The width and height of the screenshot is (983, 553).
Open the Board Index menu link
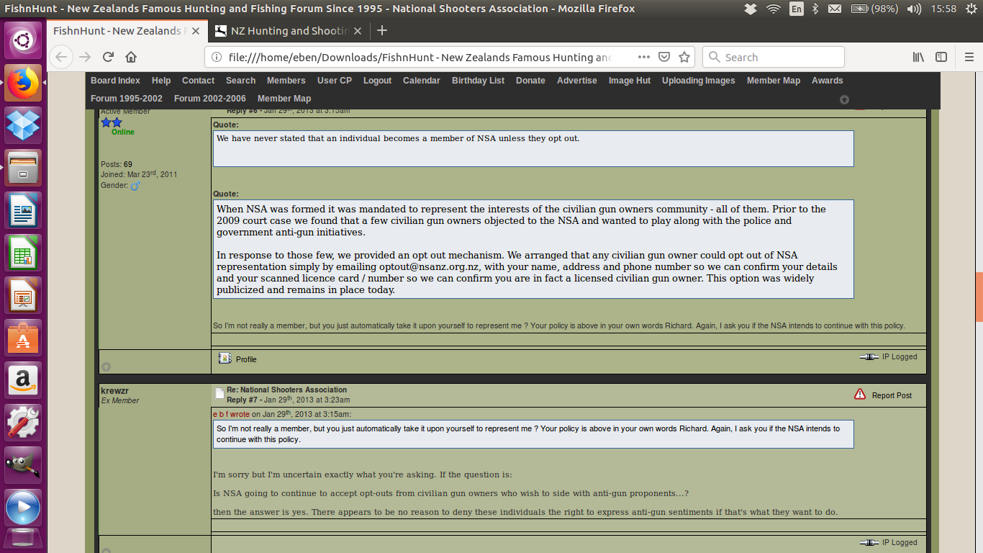tap(115, 81)
